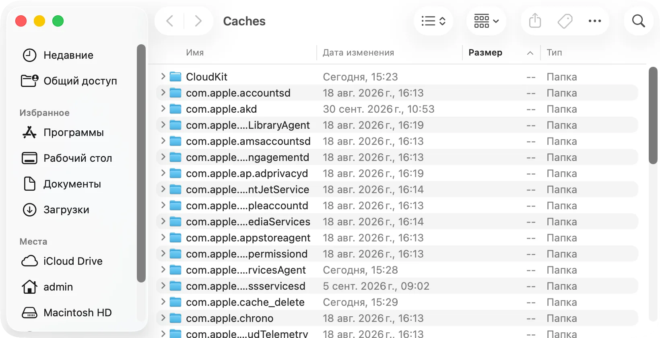Expand the com.apple.akd folder
Viewport: 660px width, 338px height.
(163, 109)
